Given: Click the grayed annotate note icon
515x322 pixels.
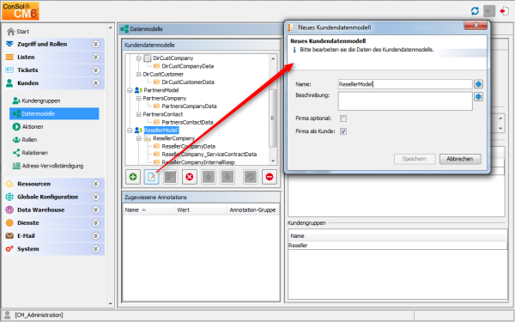Looking at the screenshot, I should coord(171,177).
